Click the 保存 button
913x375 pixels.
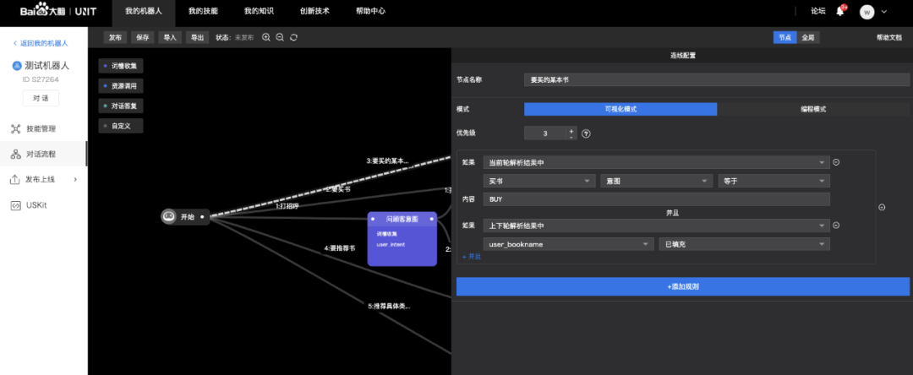143,37
